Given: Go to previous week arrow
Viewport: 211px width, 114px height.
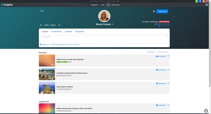Looking at the screenshot, I should pyautogui.click(x=41, y=25).
